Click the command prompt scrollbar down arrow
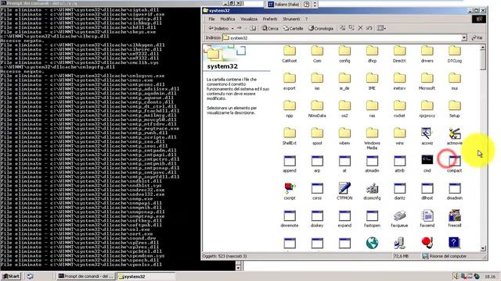501x281 pixels. (x=238, y=268)
